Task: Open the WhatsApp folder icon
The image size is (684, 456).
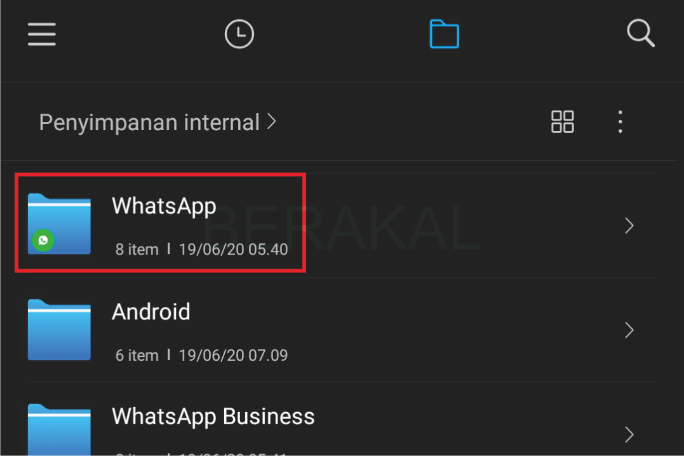Action: (x=59, y=224)
